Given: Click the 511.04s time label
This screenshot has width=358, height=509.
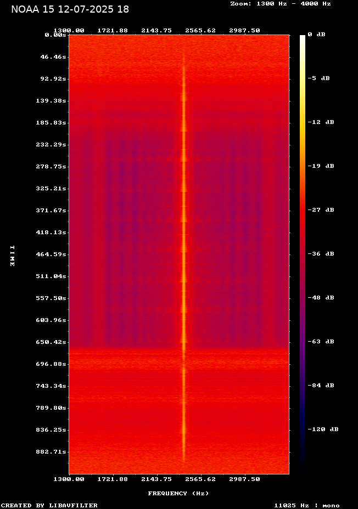Looking at the screenshot, I should pos(51,276).
